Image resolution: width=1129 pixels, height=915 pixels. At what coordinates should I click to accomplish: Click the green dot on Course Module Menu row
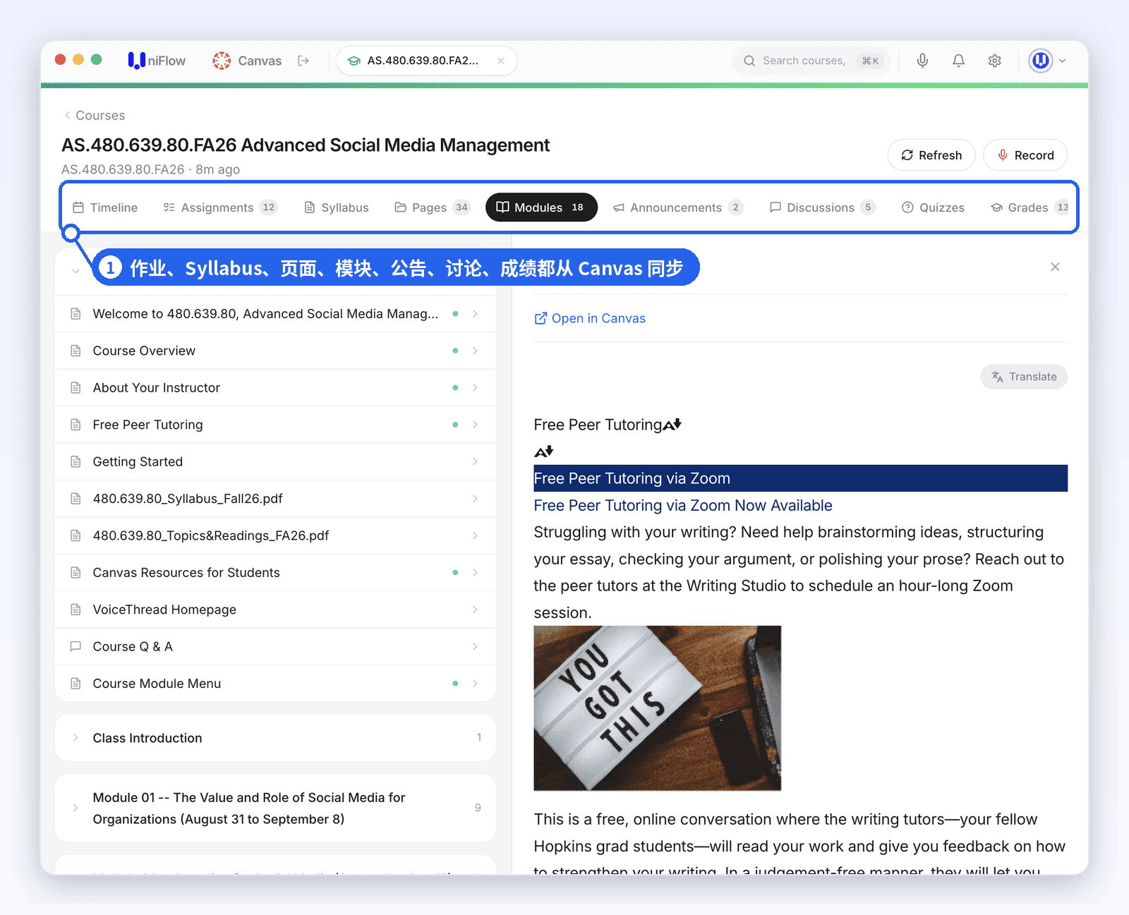(x=455, y=684)
